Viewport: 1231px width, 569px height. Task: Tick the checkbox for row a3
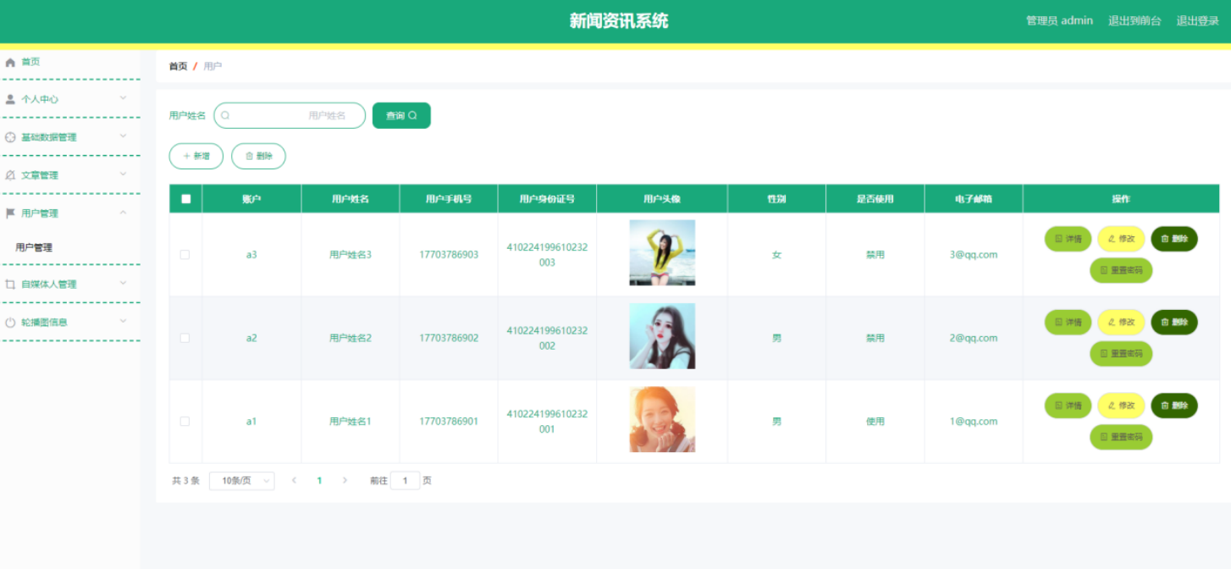(185, 254)
